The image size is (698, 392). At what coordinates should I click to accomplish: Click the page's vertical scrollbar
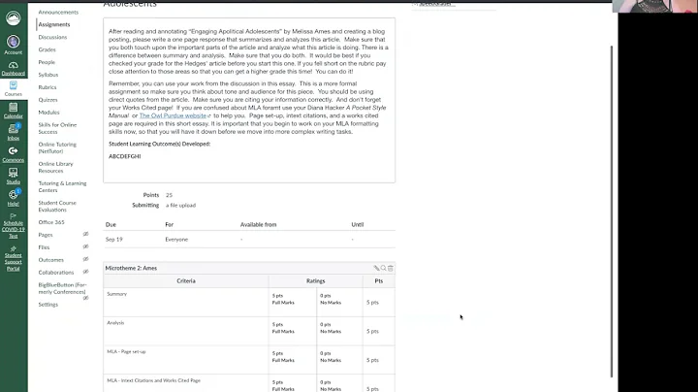(611, 212)
